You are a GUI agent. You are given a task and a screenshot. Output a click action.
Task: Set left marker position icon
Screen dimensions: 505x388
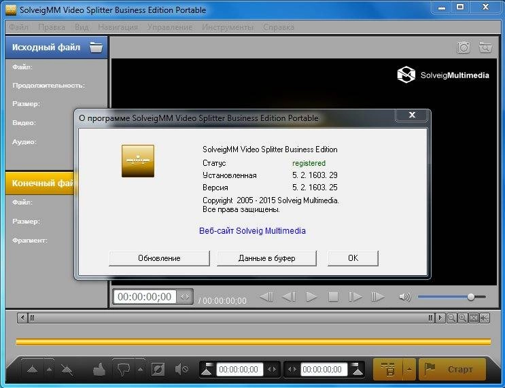click(207, 369)
